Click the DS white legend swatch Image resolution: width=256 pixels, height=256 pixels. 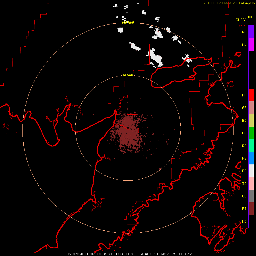[x=251, y=171]
